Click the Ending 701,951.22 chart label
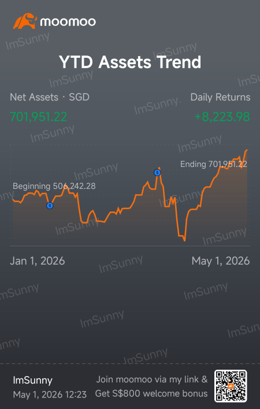This screenshot has width=260, height=409. click(x=214, y=164)
